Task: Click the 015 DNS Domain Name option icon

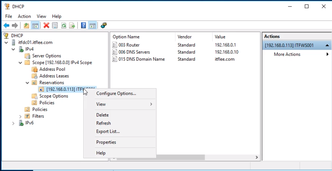Action: pos(115,59)
